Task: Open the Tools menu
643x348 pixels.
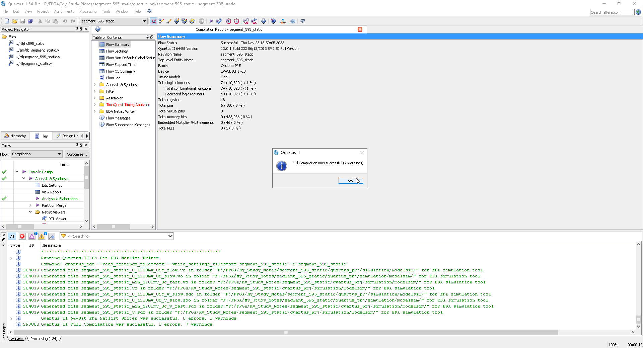Action: pos(106,11)
